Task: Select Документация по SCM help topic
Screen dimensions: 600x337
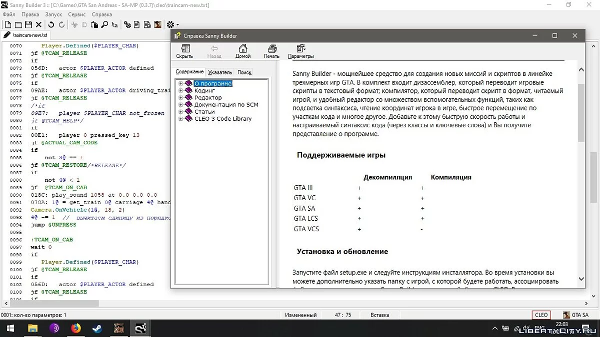Action: coord(226,105)
